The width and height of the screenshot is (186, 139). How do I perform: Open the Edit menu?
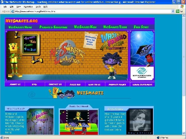point(12,7)
